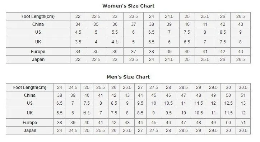This screenshot has height=142, width=260.
Task: Select women's US size 4.5 cell
Action: [78, 32]
